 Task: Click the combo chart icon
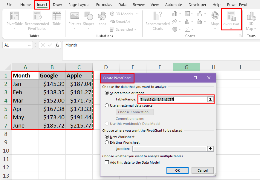pos(200,21)
